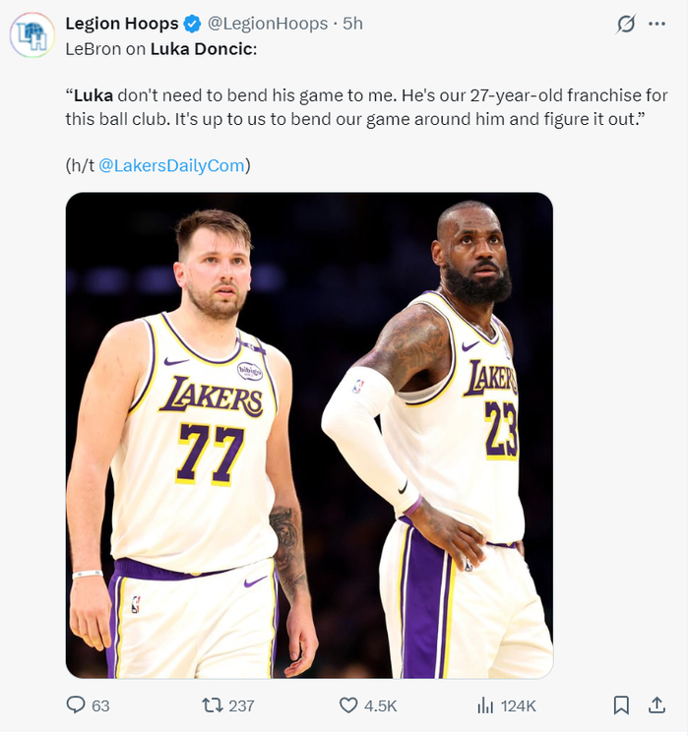Click the reply speech bubble icon
The image size is (689, 736).
click(x=76, y=705)
